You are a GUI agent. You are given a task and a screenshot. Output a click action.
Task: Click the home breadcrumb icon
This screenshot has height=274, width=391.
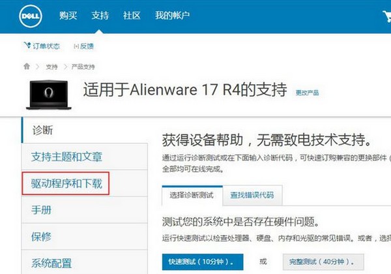tap(27, 67)
